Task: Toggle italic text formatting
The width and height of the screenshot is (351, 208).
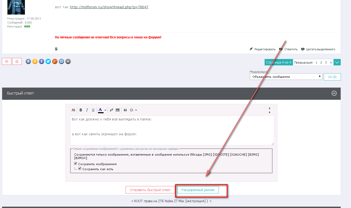Action: pos(87,110)
